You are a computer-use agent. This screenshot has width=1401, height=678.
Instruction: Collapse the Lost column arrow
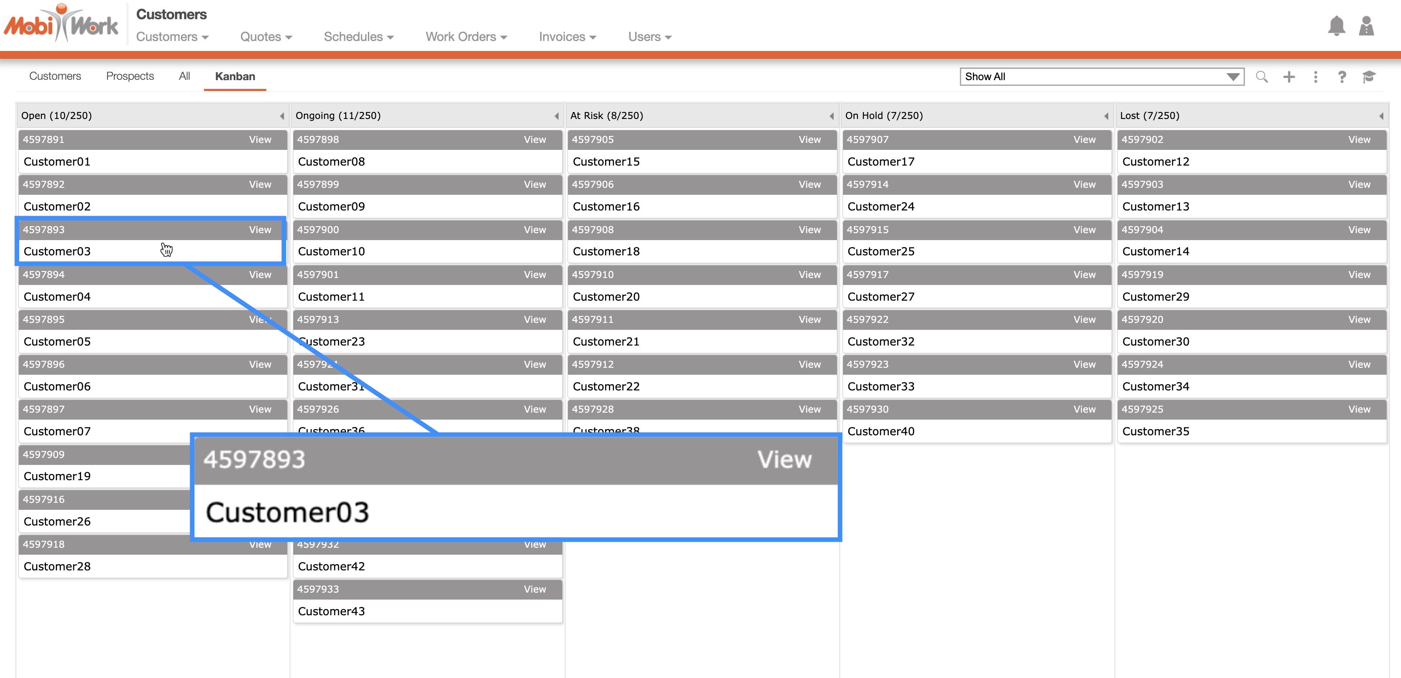point(1381,116)
